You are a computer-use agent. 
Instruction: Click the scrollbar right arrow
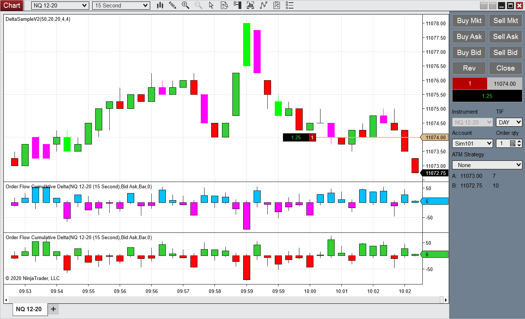tap(446, 300)
